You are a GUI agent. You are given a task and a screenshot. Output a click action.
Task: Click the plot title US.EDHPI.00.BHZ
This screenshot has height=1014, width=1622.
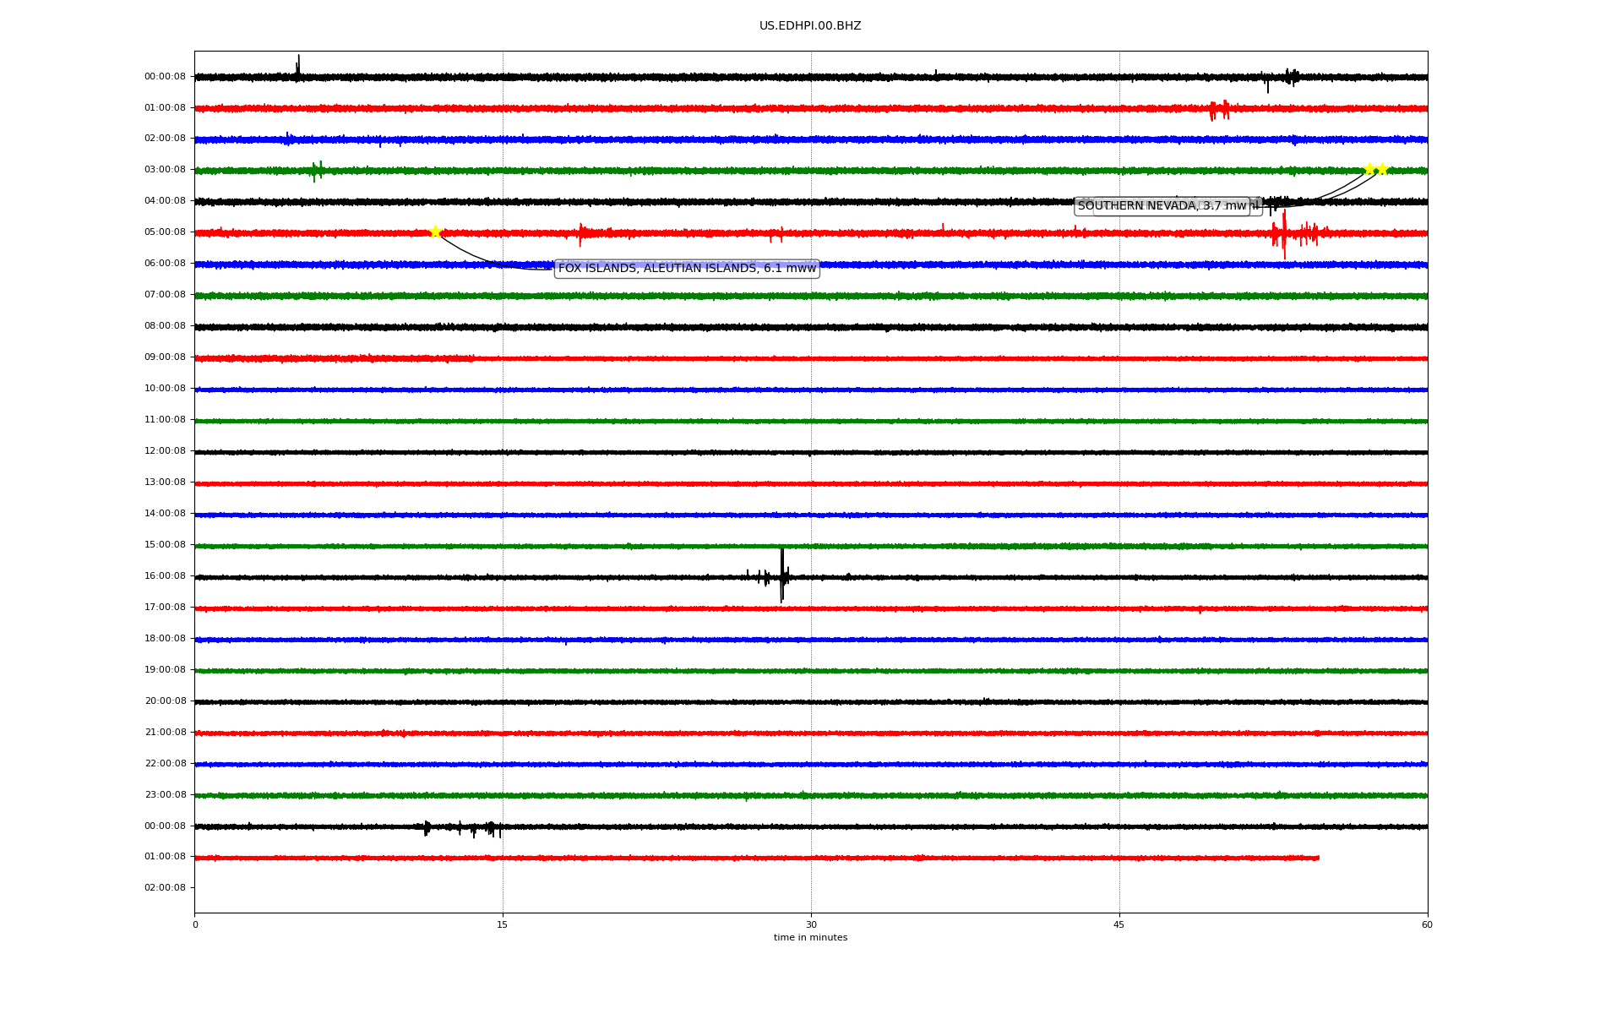tap(810, 26)
